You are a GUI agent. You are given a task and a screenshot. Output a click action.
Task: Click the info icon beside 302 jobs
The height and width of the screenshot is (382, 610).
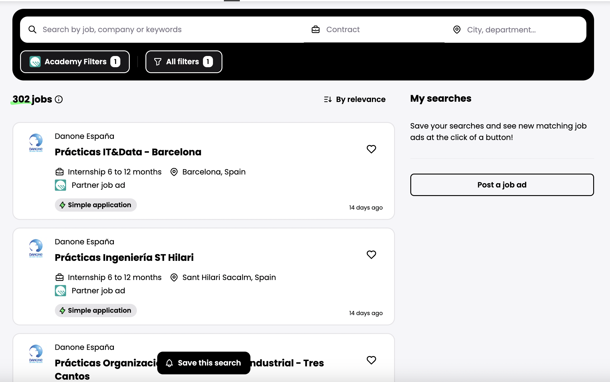[x=59, y=99]
